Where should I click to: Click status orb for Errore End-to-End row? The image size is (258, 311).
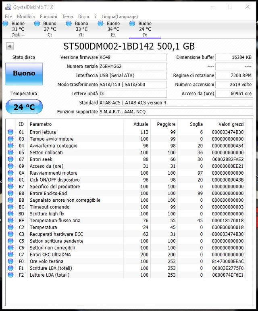pyautogui.click(x=10, y=193)
